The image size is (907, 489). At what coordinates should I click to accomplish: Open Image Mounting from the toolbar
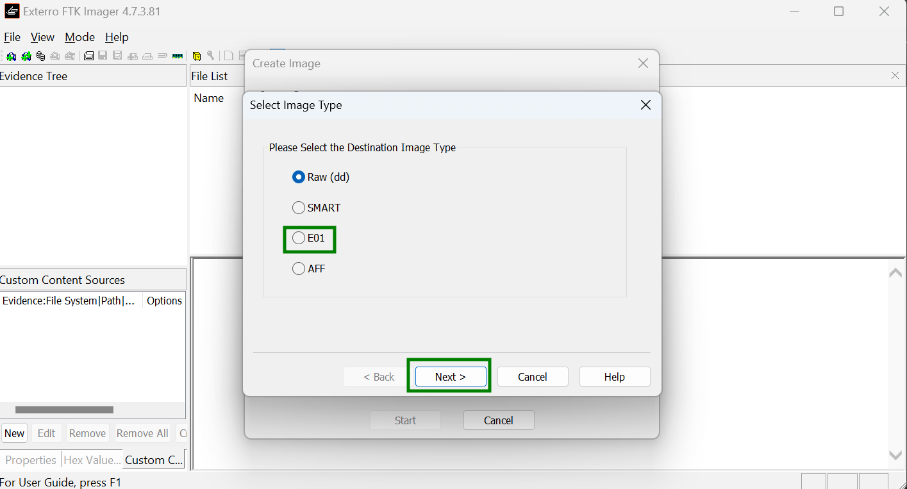(40, 56)
